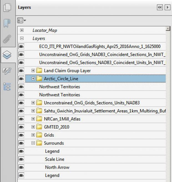Toggle eye for Unconstrained_OnG_Grids_Sections_Units_NAD83
Image resolution: width=172 pixels, height=182 pixels.
click(21, 103)
